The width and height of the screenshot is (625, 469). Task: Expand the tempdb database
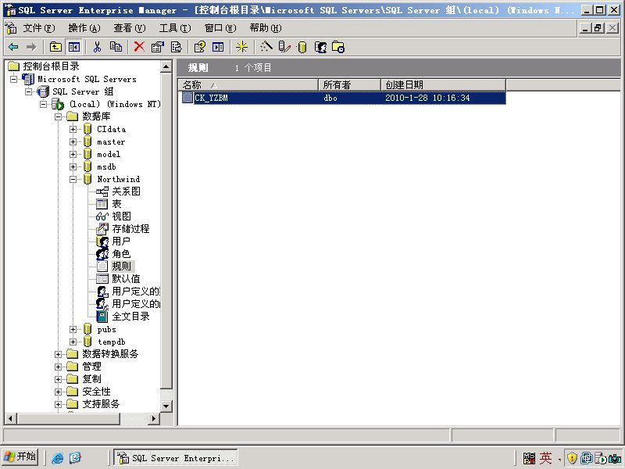coord(73,342)
